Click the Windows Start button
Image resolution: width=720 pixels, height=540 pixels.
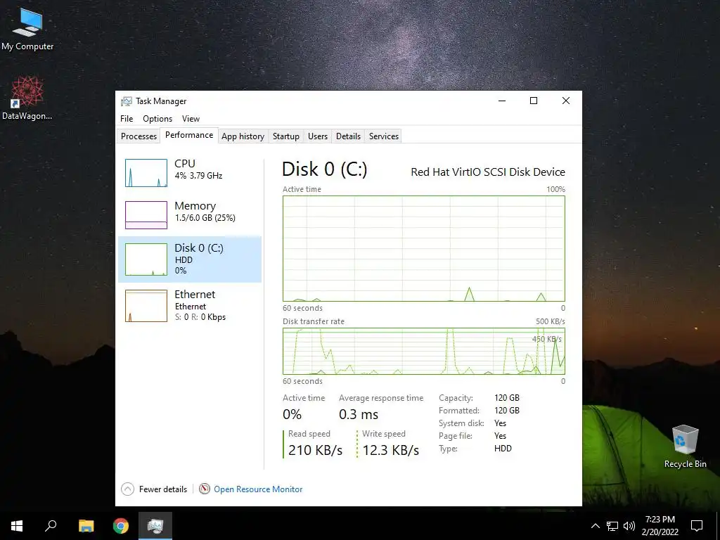click(17, 526)
